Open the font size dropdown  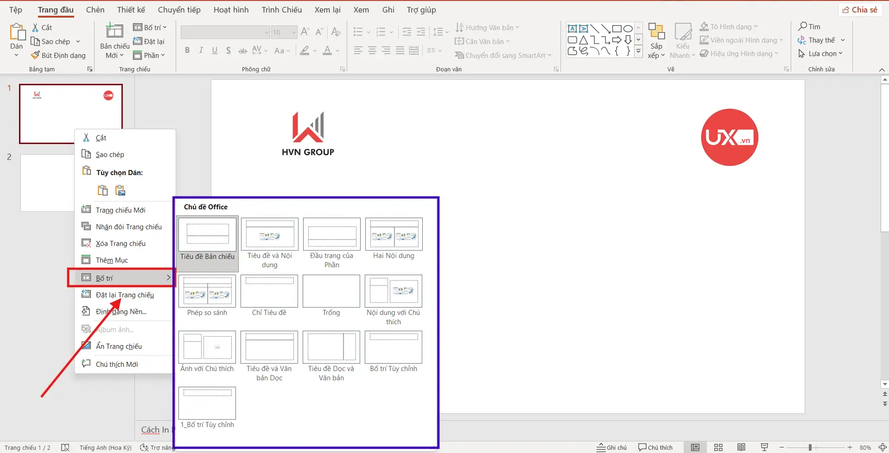coord(293,32)
